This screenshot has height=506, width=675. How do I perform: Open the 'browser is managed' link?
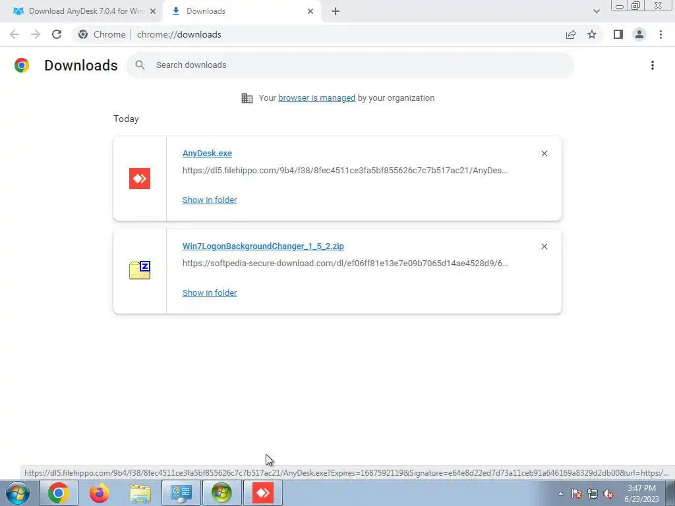click(317, 98)
